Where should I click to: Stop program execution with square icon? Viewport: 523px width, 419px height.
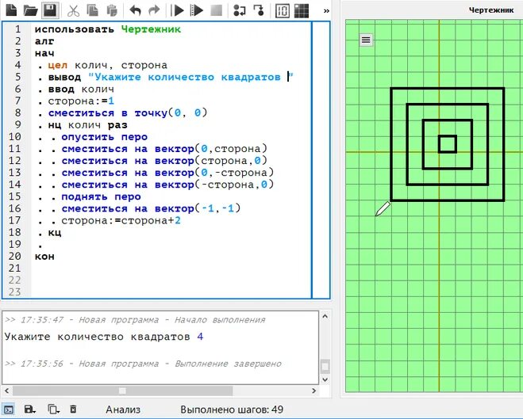(x=217, y=10)
